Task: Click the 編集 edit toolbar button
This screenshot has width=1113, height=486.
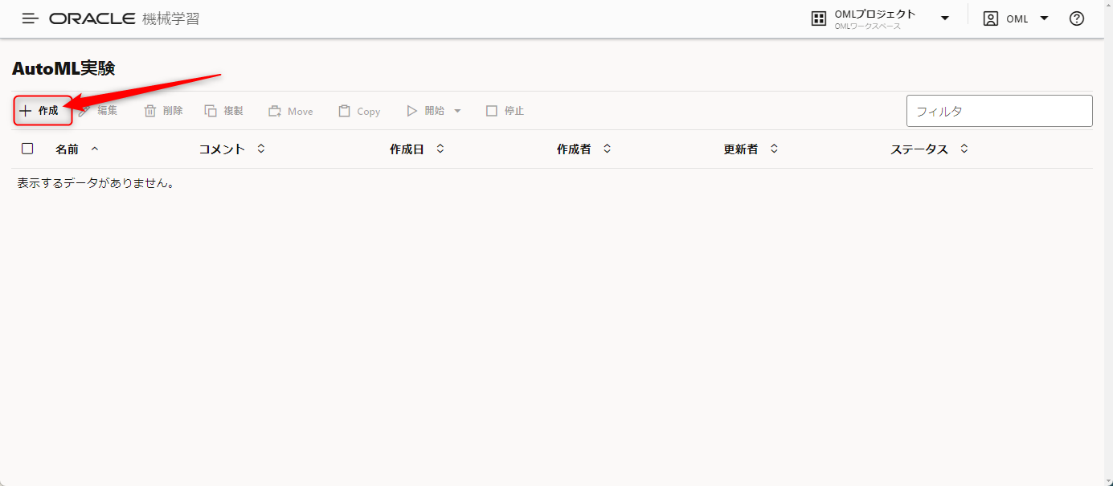Action: click(x=98, y=111)
